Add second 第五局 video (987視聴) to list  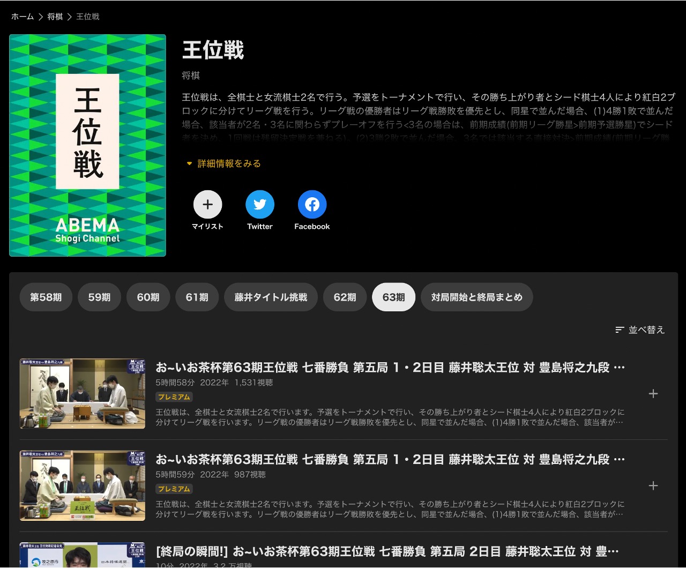point(653,486)
